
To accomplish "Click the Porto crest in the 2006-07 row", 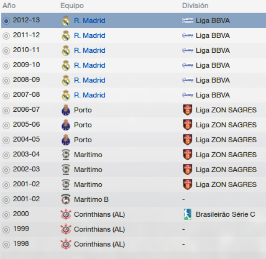I will 66,110.
